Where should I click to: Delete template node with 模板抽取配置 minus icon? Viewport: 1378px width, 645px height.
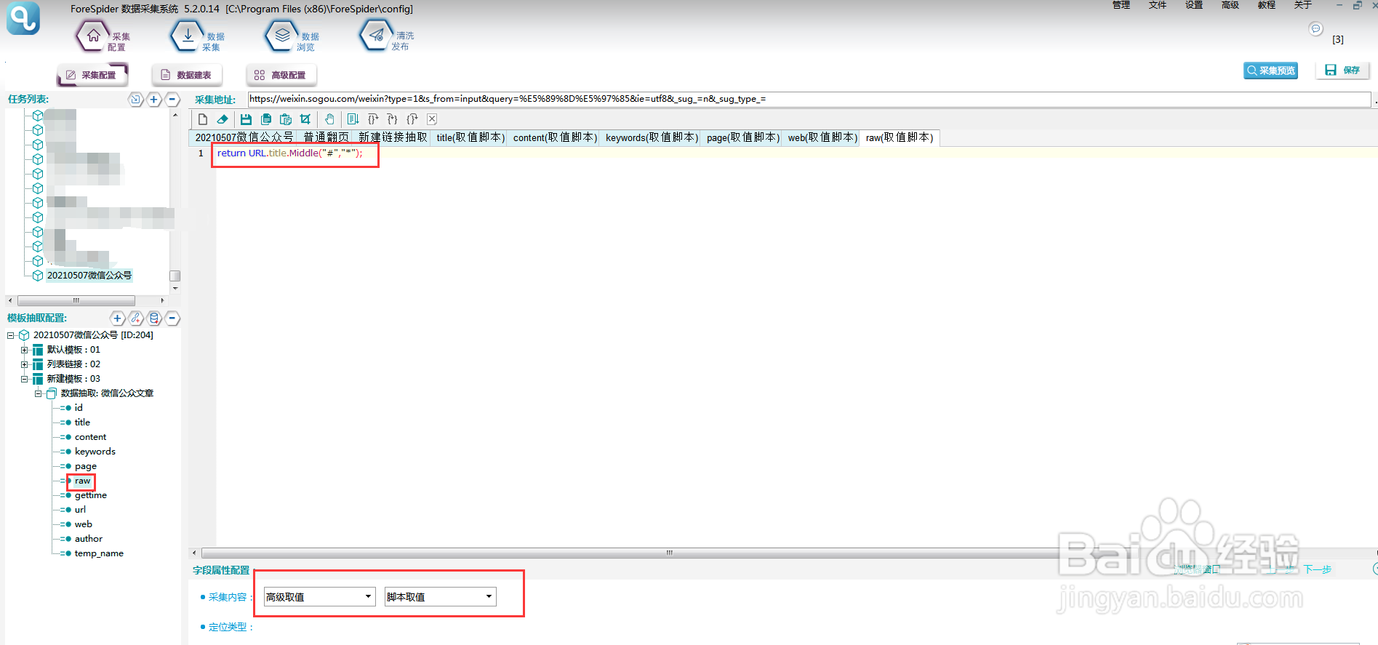(172, 319)
